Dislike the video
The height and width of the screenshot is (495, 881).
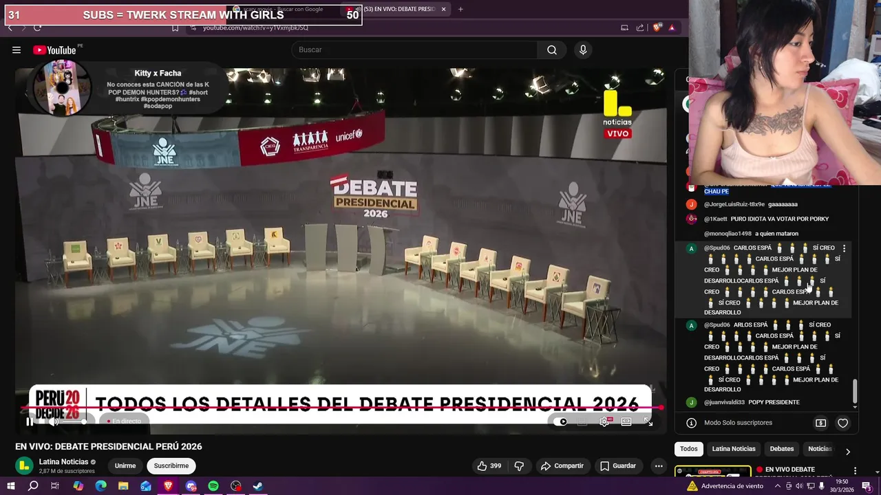[x=519, y=465]
